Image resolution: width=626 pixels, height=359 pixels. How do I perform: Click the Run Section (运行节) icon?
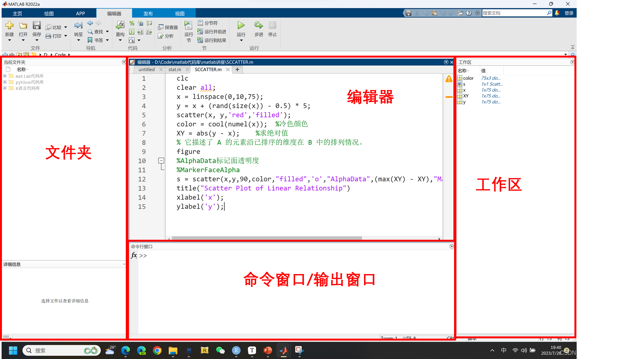189,25
